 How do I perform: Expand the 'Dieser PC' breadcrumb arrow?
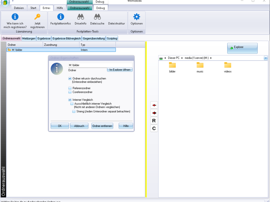[x=165, y=58]
